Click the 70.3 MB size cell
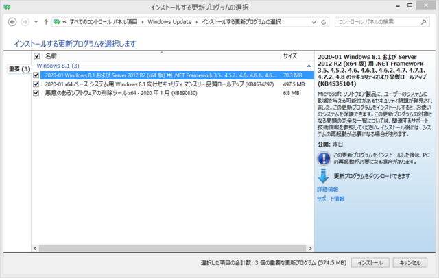This screenshot has width=439, height=278. tap(292, 75)
